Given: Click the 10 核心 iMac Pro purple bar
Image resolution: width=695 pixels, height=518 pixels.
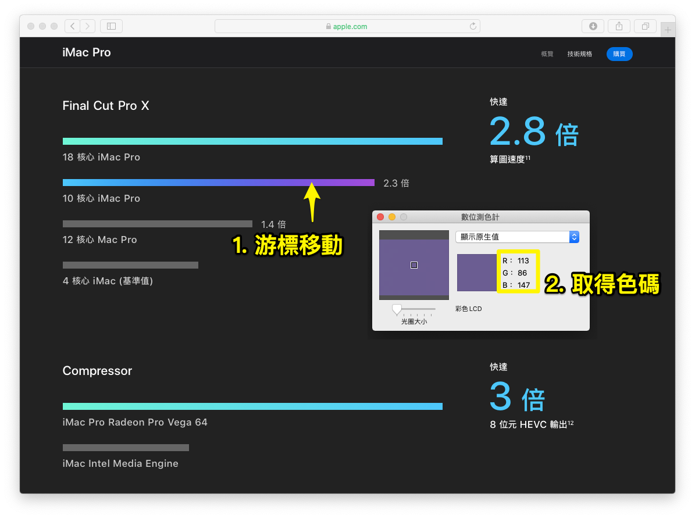Looking at the screenshot, I should tap(219, 183).
